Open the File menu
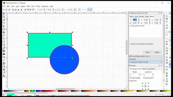 [x=4, y=6]
